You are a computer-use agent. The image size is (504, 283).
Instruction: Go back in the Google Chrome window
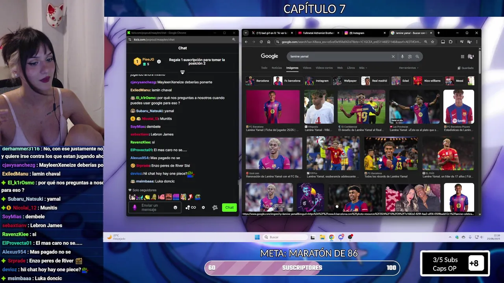[x=246, y=42]
